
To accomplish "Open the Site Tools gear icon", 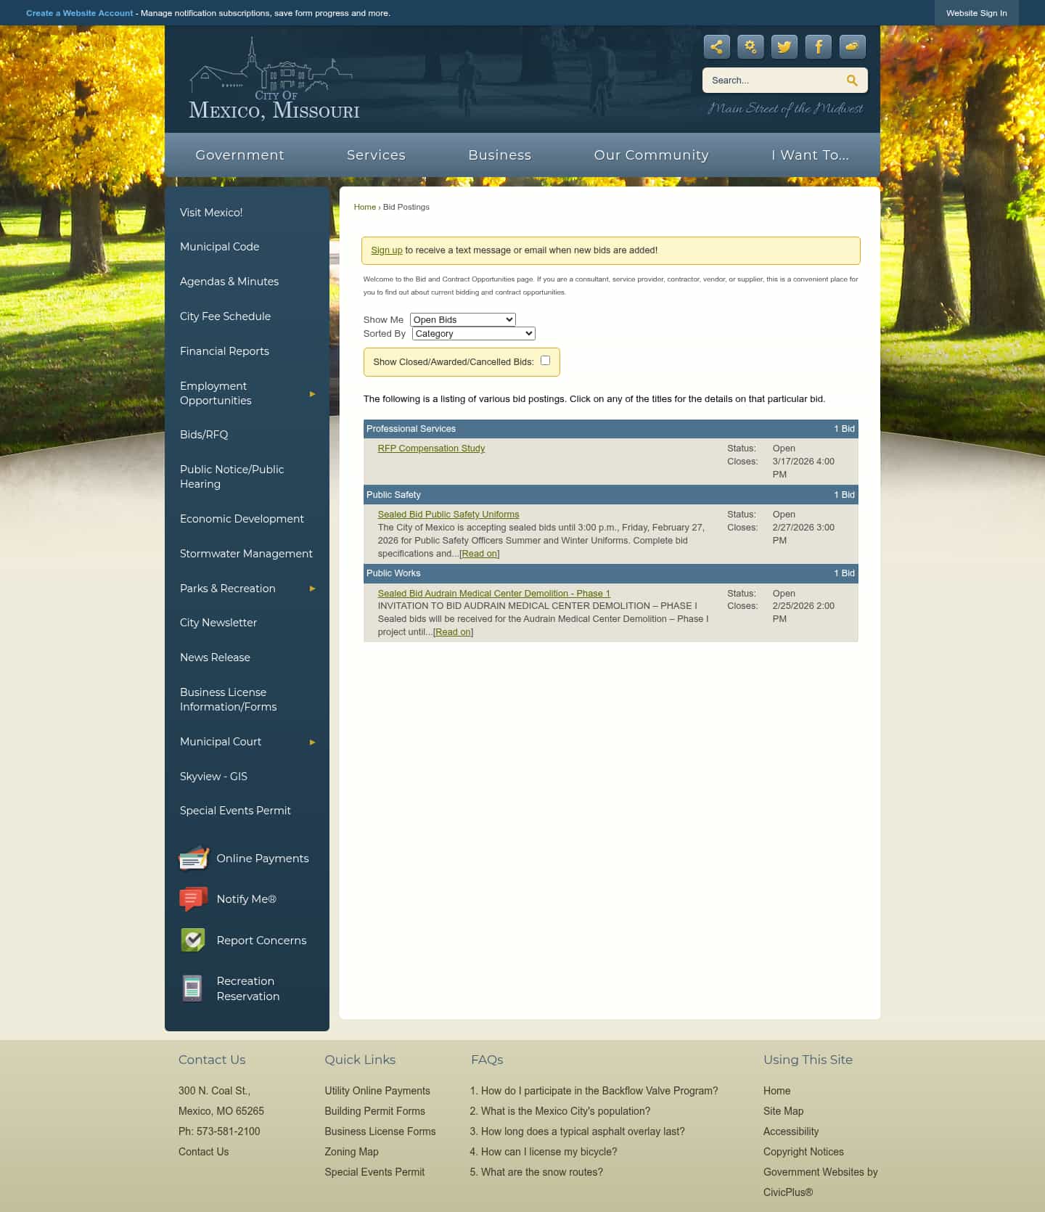I will pyautogui.click(x=750, y=47).
